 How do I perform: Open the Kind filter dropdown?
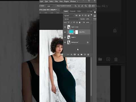pos(69,16)
